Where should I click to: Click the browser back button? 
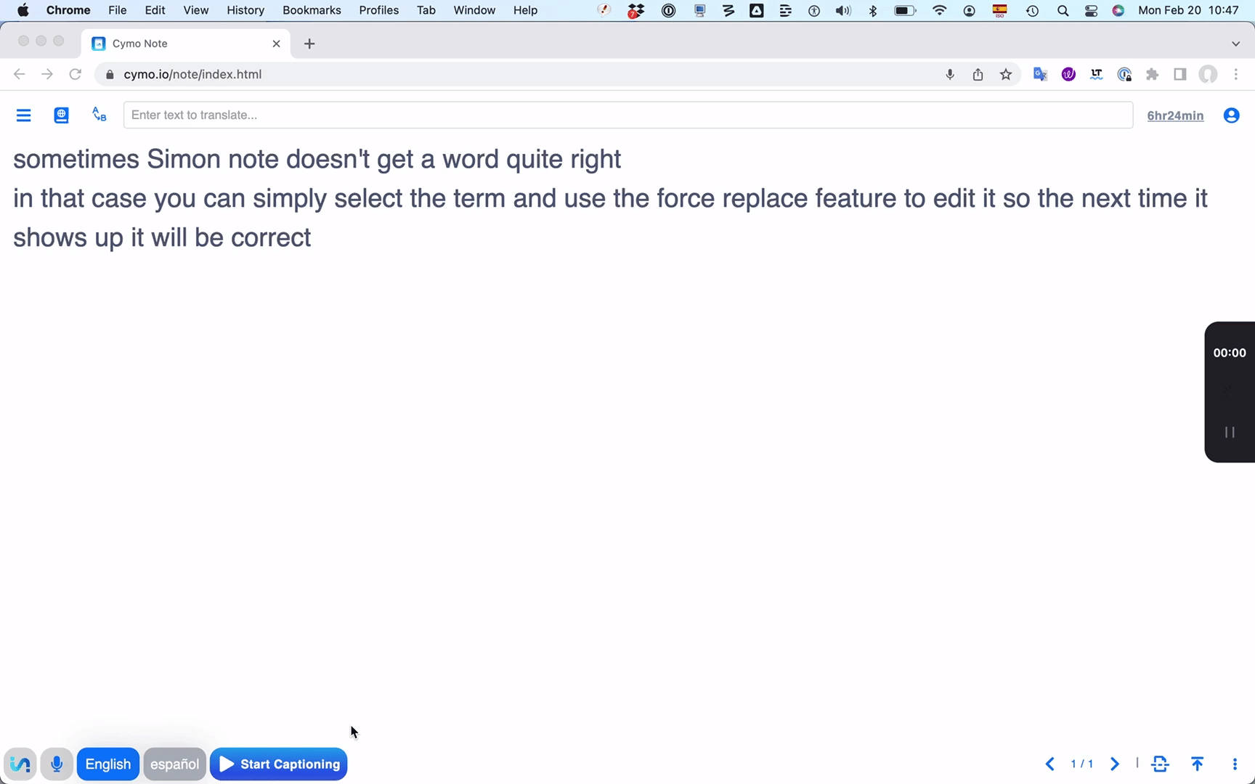coord(20,74)
